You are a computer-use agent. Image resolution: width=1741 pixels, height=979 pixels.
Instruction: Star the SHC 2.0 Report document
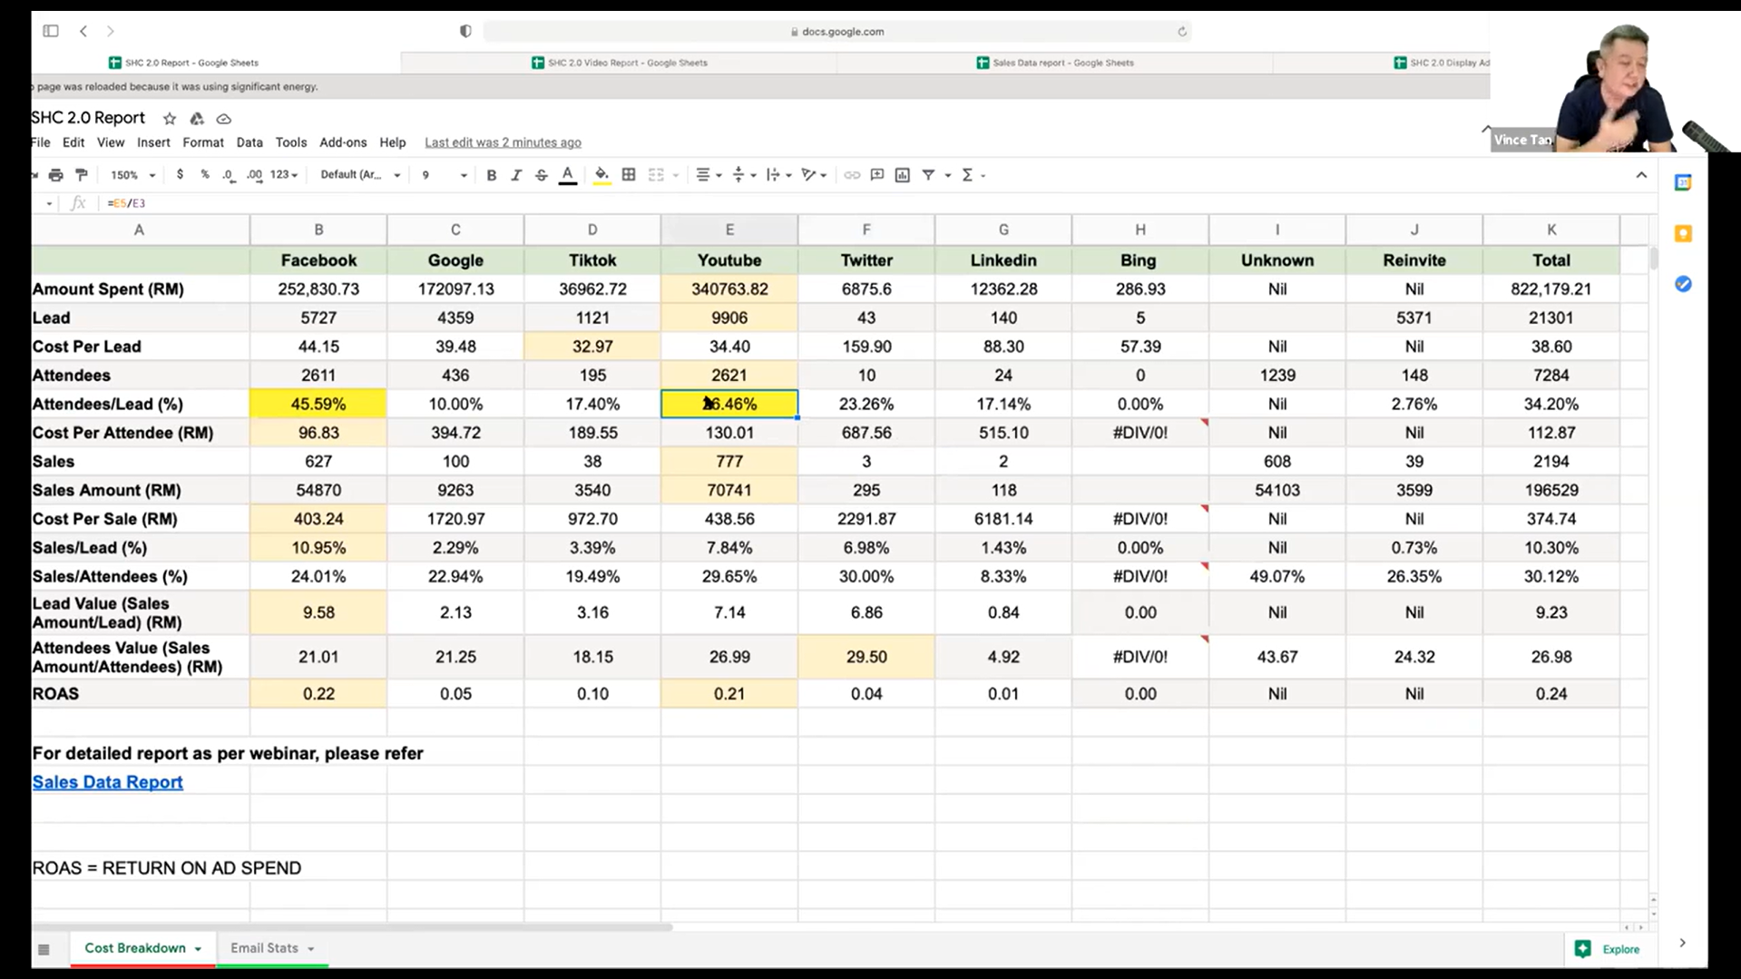pos(170,119)
